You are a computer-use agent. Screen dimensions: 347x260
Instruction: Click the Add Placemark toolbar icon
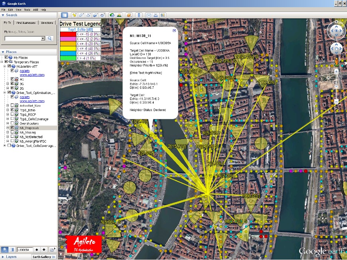74,15
